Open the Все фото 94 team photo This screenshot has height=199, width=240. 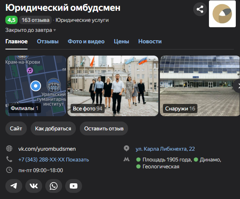pos(113,86)
